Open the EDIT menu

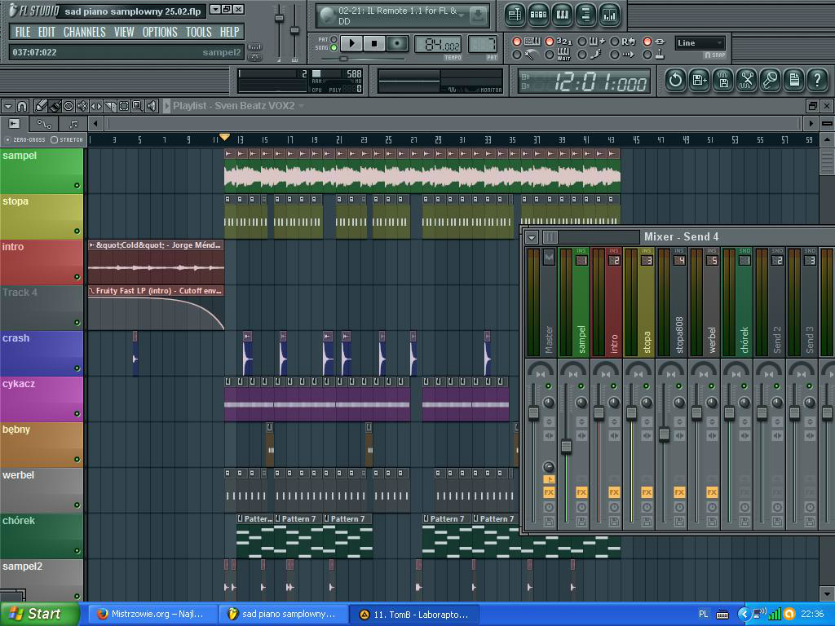click(46, 32)
